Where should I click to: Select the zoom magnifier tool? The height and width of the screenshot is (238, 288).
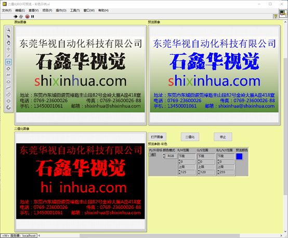(x=8, y=30)
